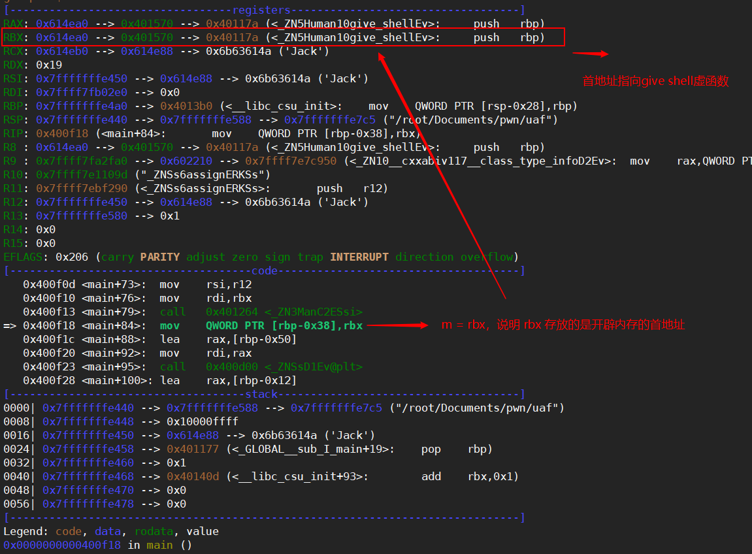Click call target _ZN3ManC2ESsi
752x554 pixels.
(x=313, y=312)
